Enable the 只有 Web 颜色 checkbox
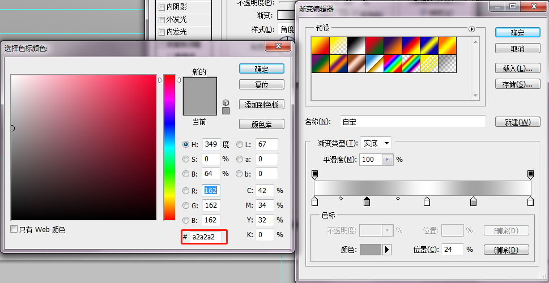The image size is (549, 283). pos(14,229)
